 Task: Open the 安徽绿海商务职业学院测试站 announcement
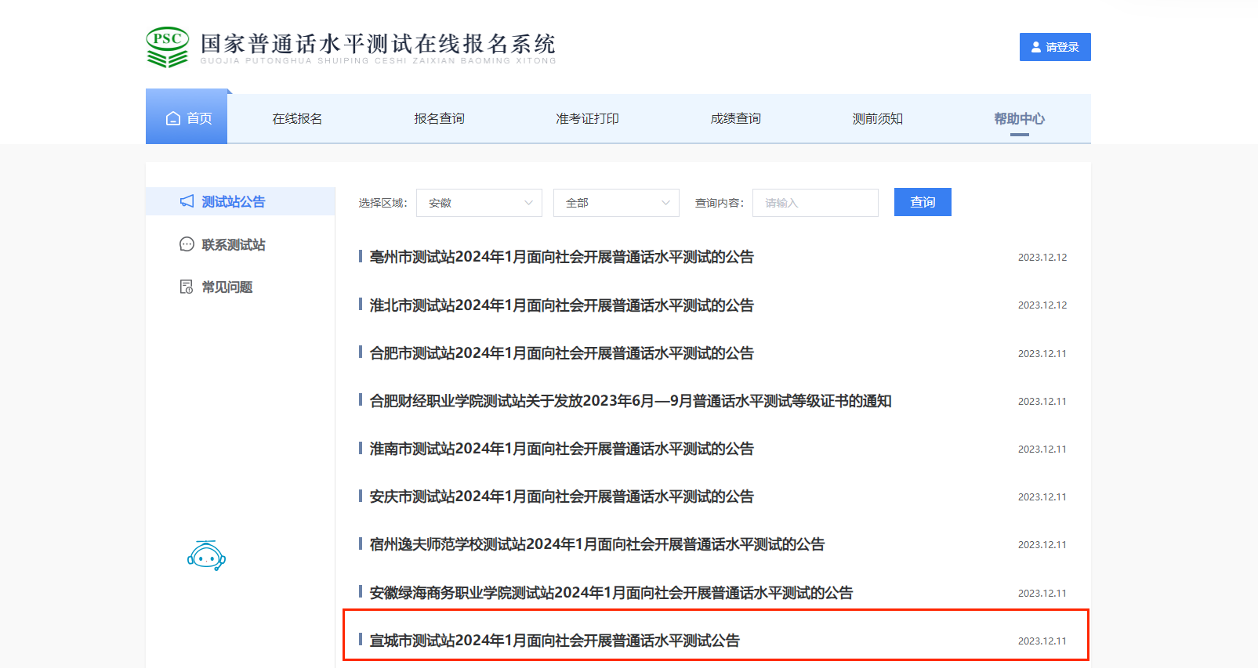pos(611,593)
